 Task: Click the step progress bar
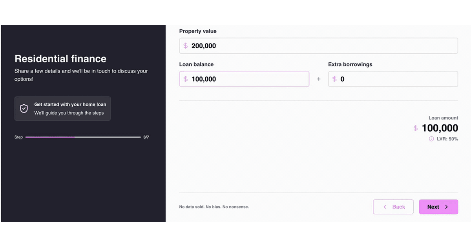83,137
